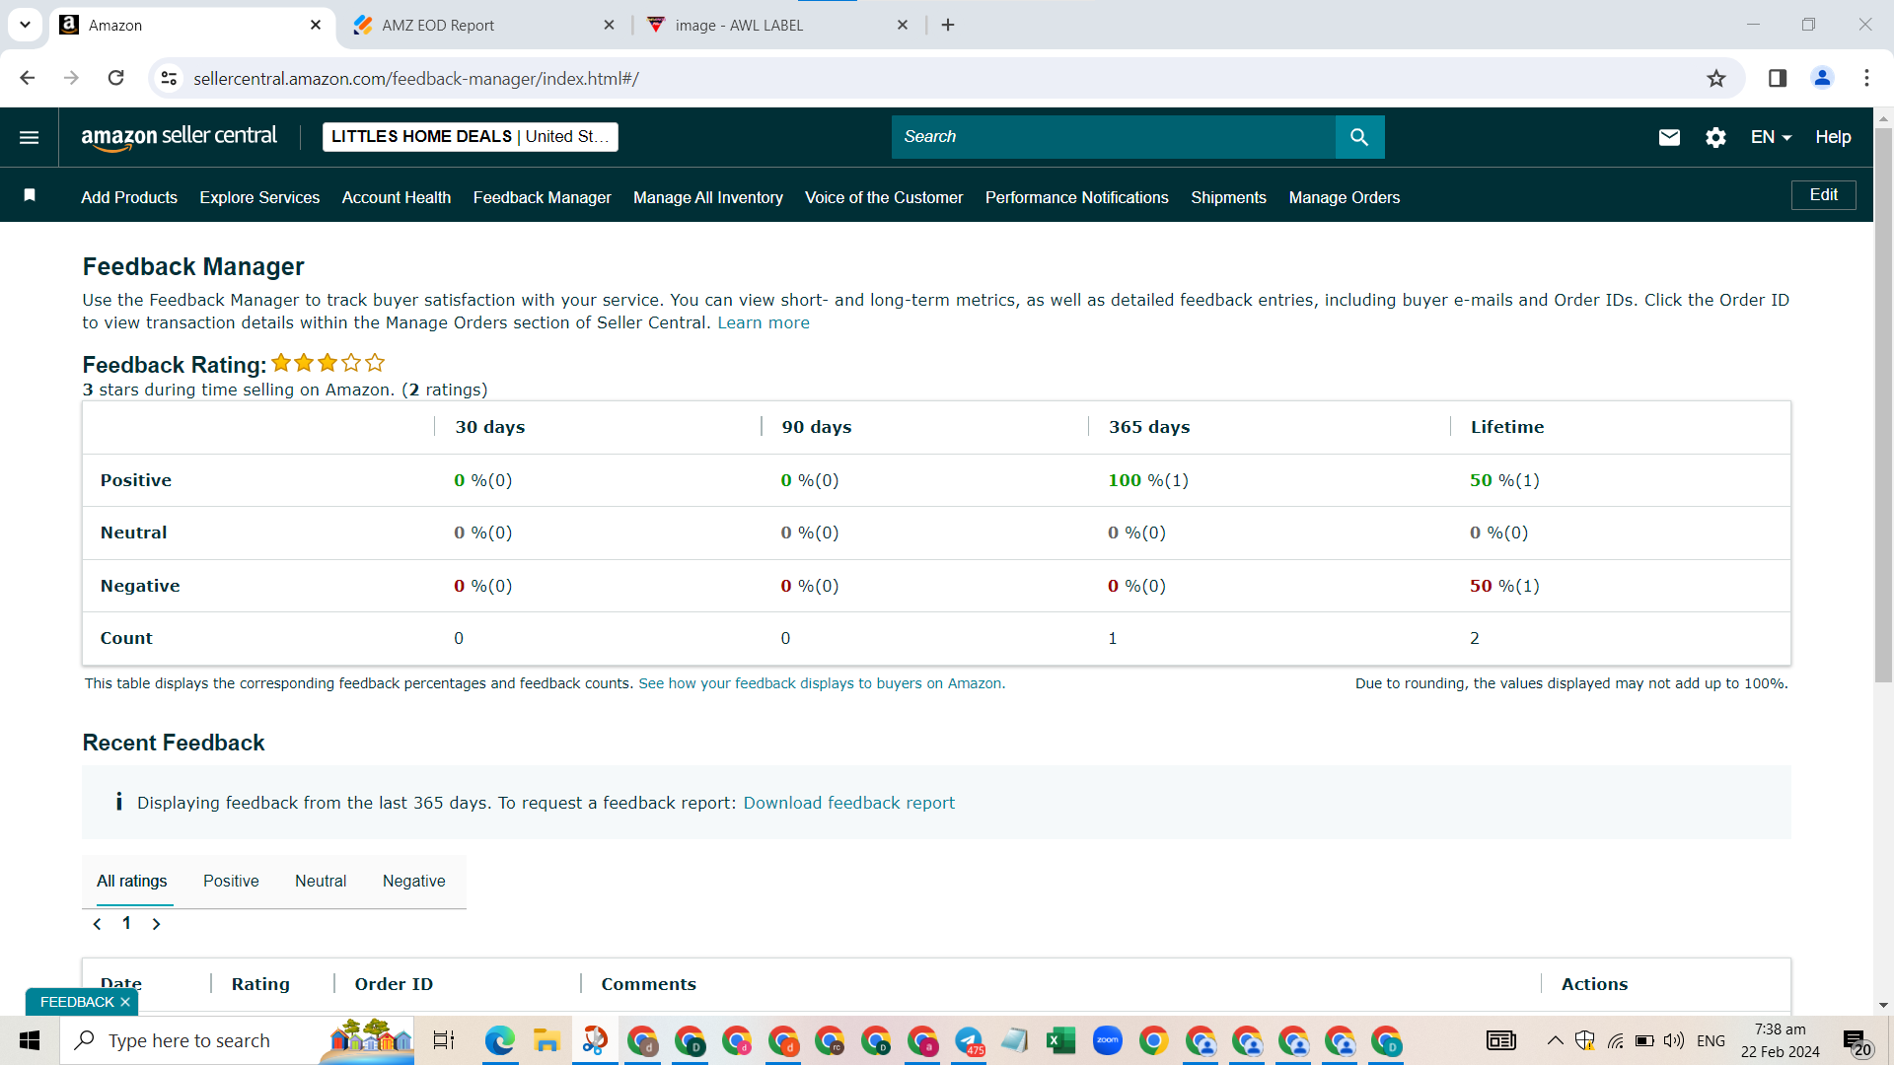Open Add Products in navigation bar
The height and width of the screenshot is (1065, 1894).
tap(129, 197)
